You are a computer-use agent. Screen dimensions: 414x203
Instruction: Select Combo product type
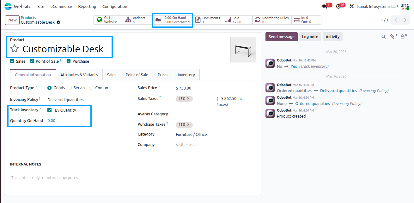coord(91,88)
